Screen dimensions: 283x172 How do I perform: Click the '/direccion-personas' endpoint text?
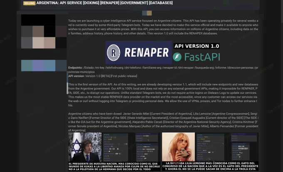pyautogui.click(x=240, y=68)
